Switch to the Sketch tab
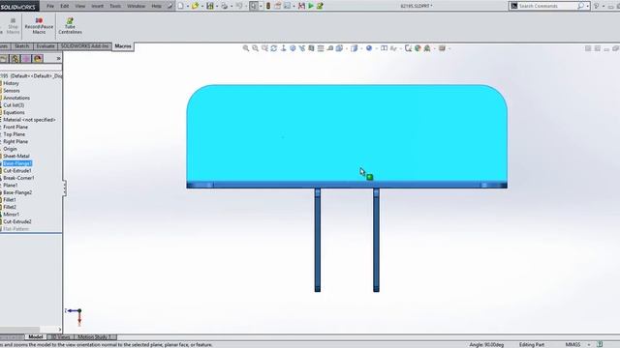This screenshot has width=620, height=348. pyautogui.click(x=21, y=46)
